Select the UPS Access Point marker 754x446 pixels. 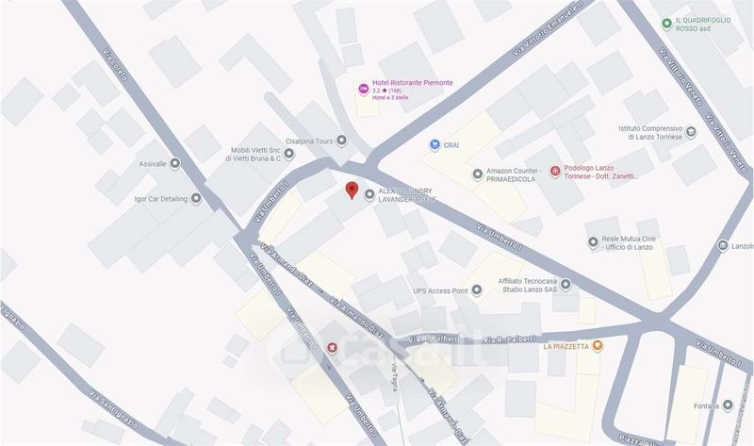tap(477, 290)
